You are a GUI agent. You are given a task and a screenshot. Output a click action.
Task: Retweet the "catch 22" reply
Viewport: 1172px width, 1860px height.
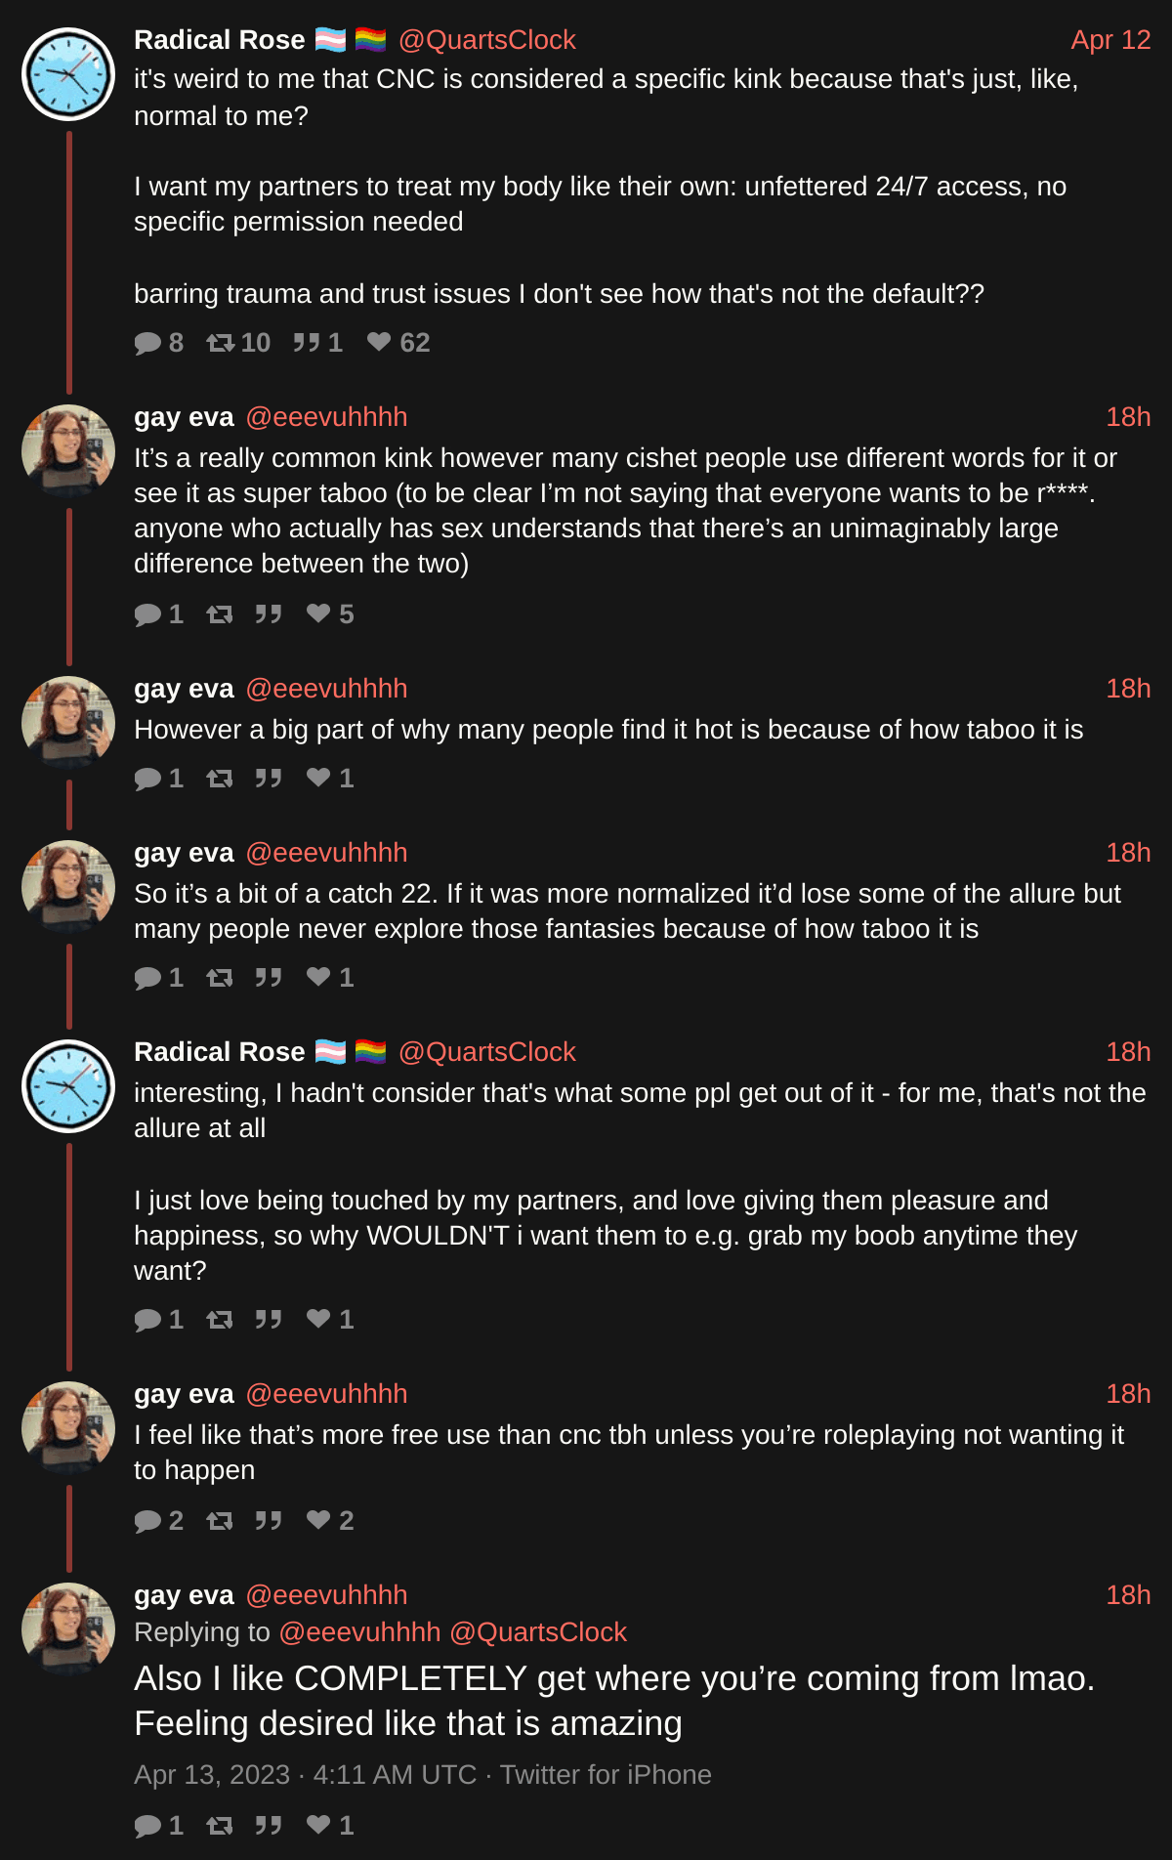click(220, 978)
